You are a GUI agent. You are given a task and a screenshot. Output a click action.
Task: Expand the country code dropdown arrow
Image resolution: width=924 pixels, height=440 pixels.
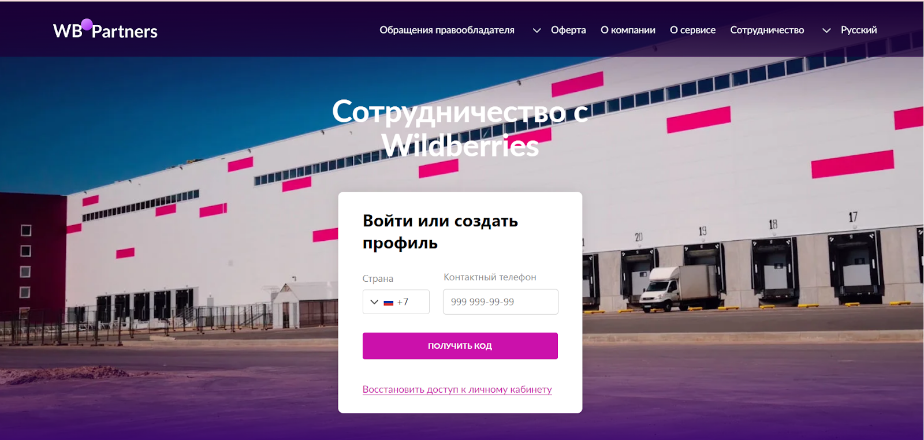[x=374, y=302]
